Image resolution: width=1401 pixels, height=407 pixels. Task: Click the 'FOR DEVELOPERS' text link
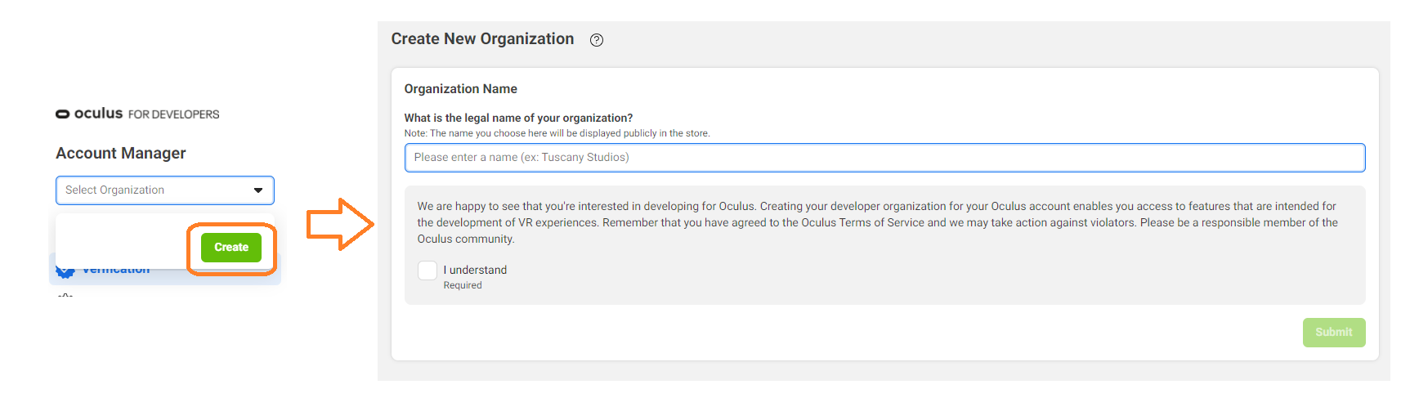(173, 114)
